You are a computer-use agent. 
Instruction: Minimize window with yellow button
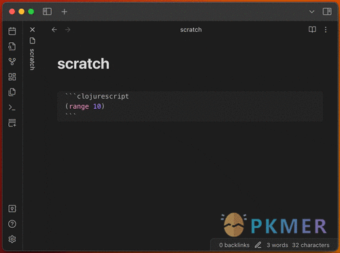pos(22,12)
